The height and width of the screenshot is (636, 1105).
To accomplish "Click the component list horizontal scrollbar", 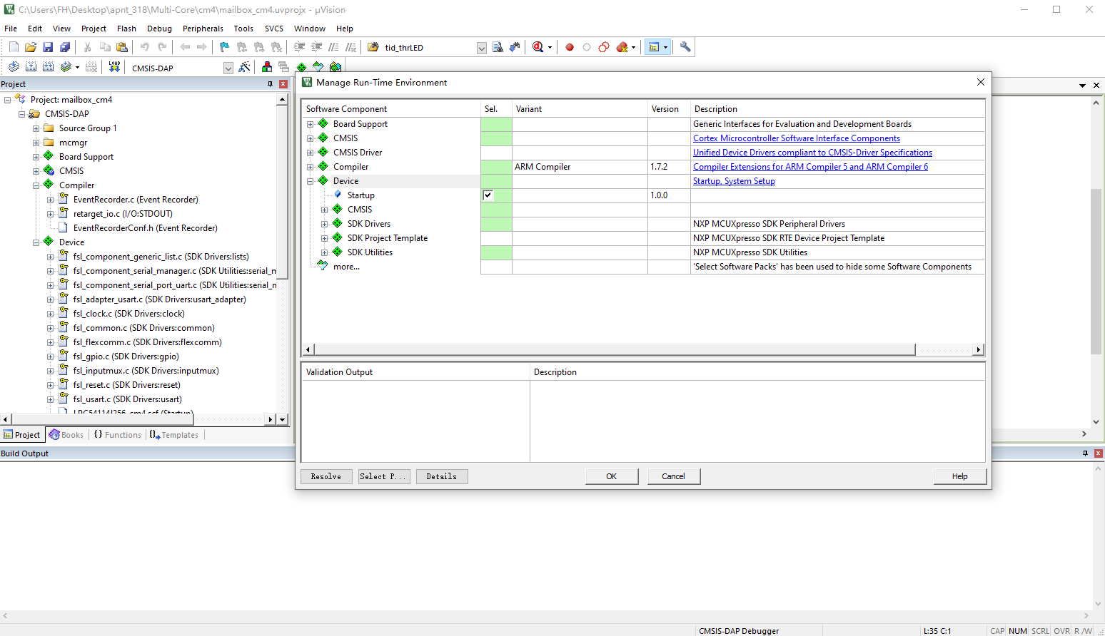I will coord(614,349).
